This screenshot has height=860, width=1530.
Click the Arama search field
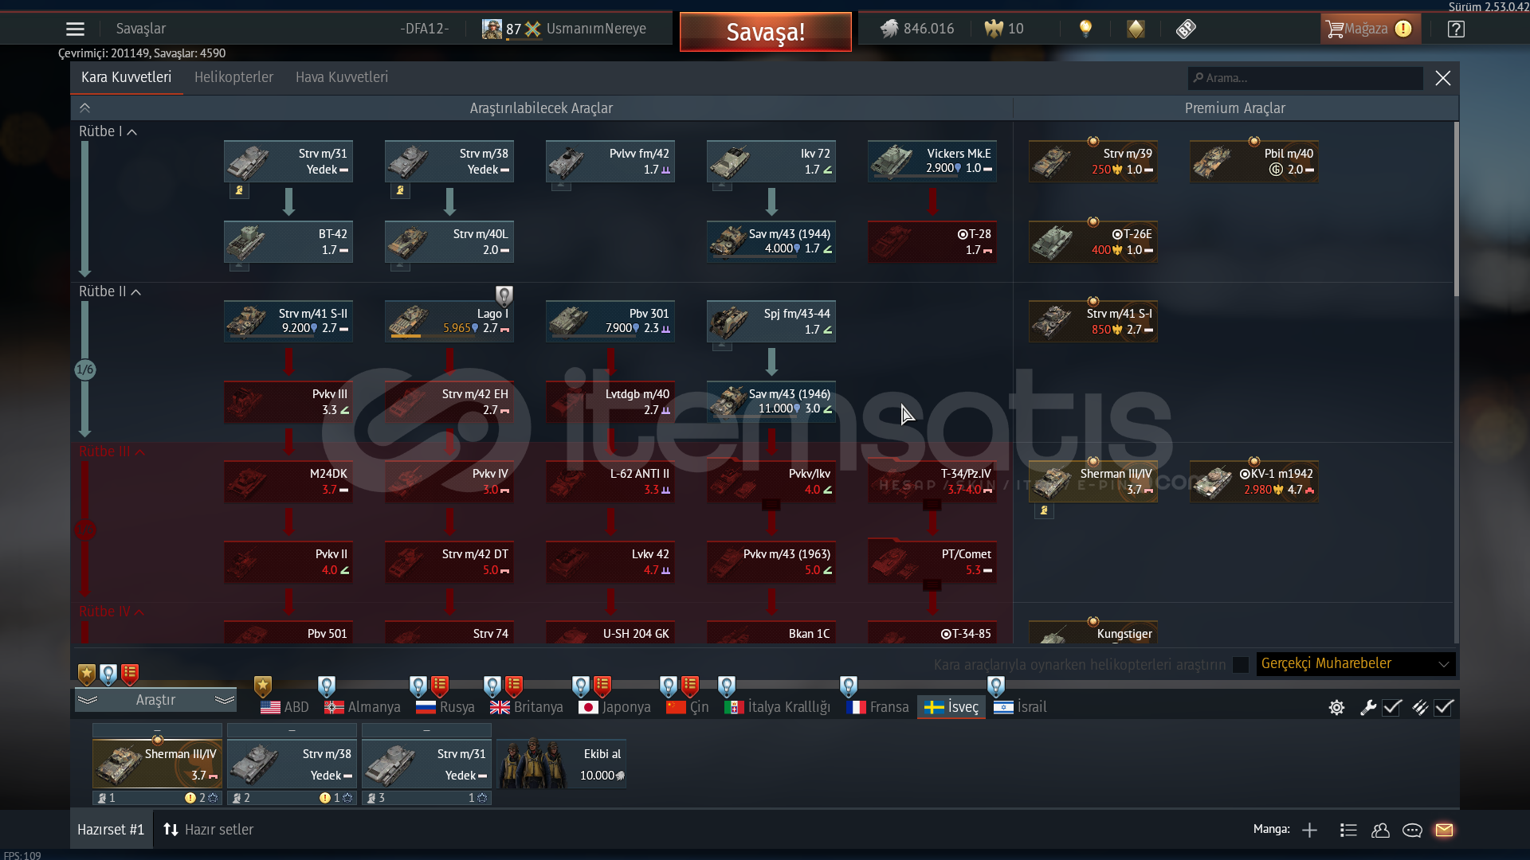pos(1307,78)
